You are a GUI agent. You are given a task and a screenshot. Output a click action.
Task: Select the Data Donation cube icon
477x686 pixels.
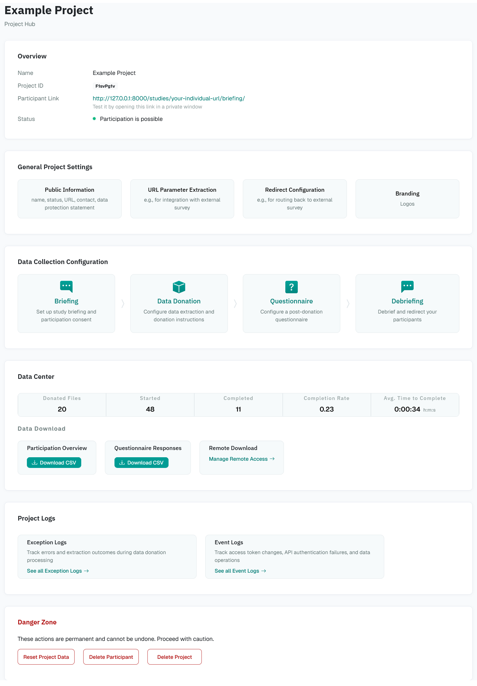[179, 287]
